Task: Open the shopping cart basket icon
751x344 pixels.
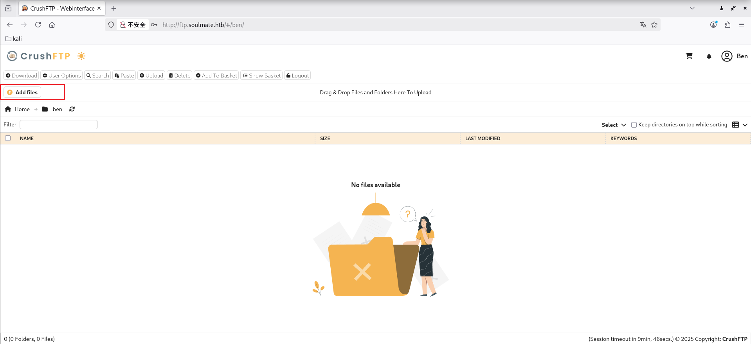Action: pos(689,56)
